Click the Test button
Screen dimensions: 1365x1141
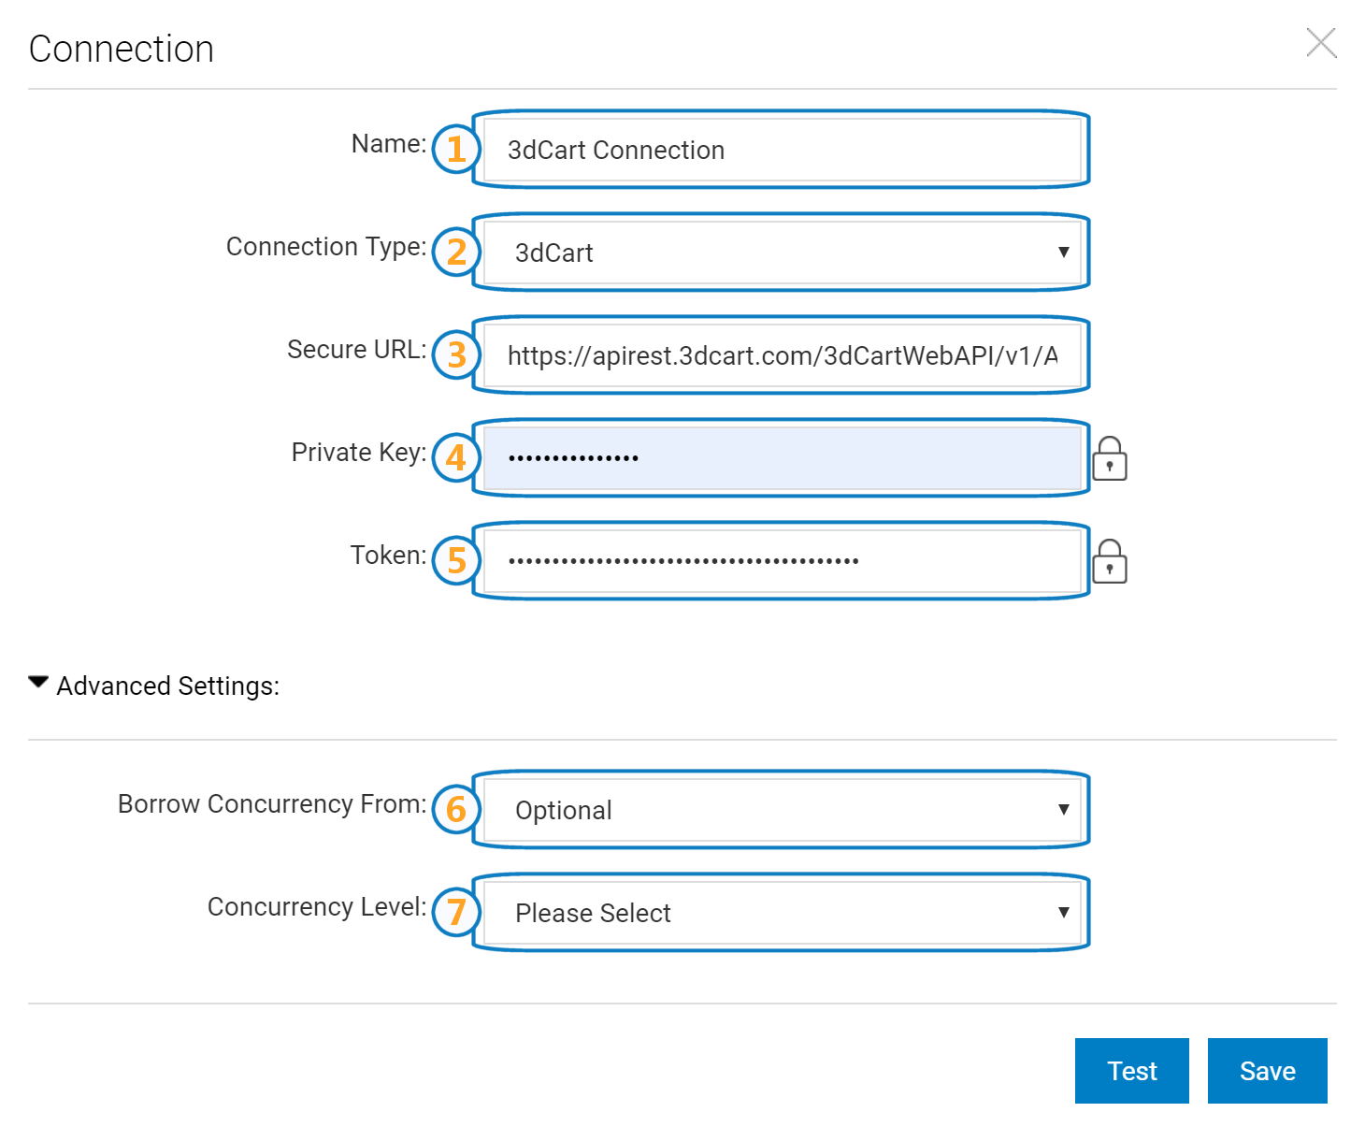point(1132,1071)
